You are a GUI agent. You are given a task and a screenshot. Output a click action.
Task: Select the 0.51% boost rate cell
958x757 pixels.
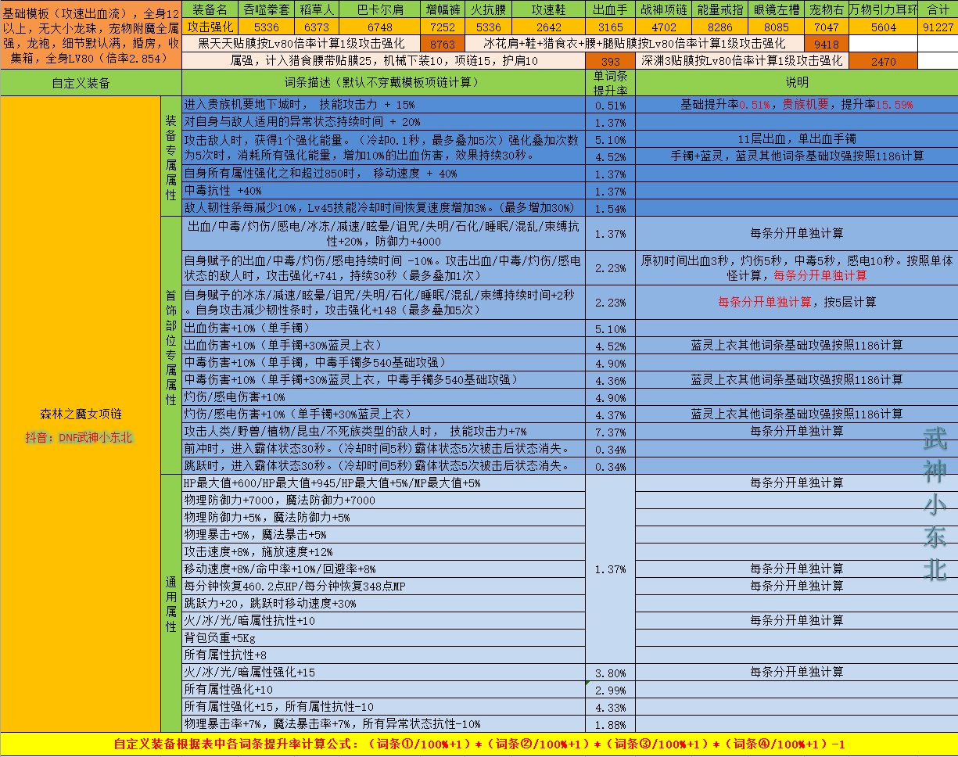point(610,105)
